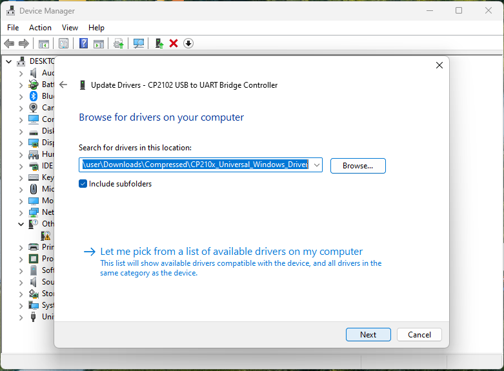The image size is (504, 371).
Task: Select the Print queues category icon
Action: tap(34, 247)
